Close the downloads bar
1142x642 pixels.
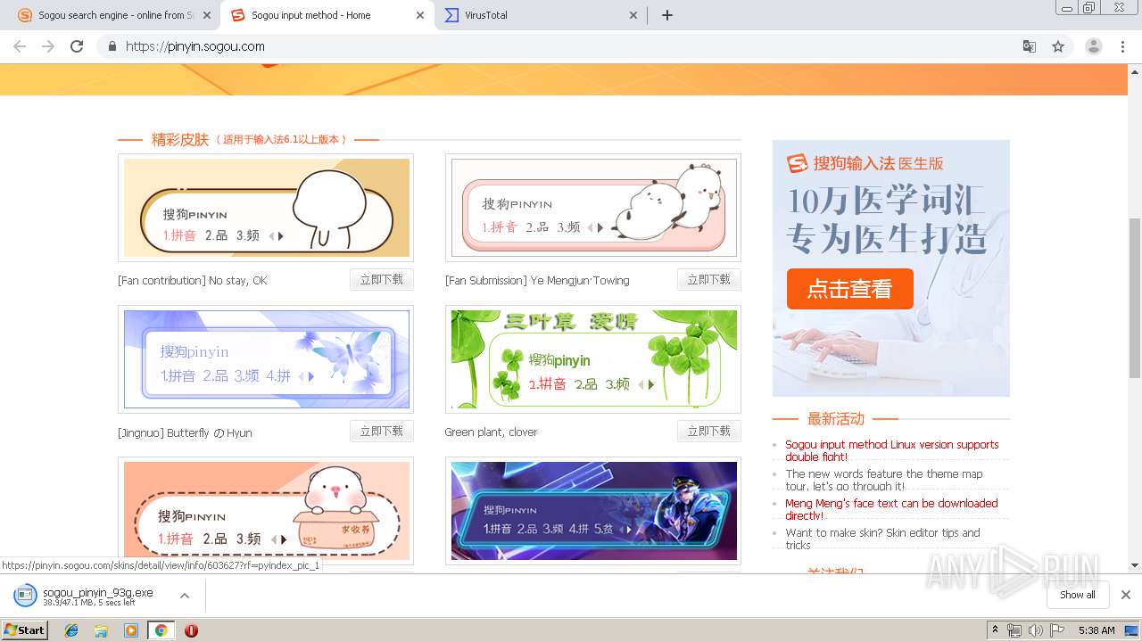pos(1125,595)
